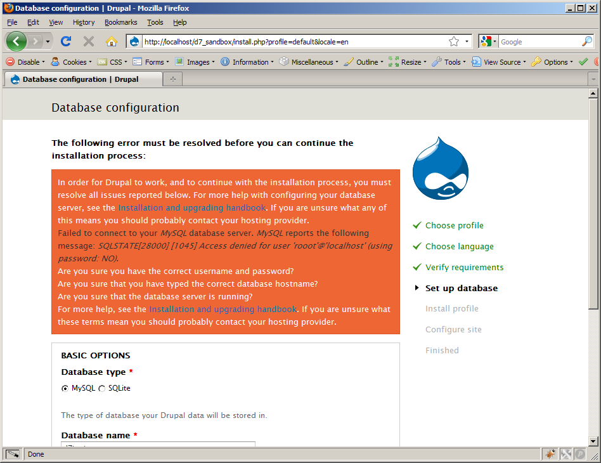The image size is (601, 463).
Task: Expand the wrench Tools toolbar dropdown
Action: (449, 62)
